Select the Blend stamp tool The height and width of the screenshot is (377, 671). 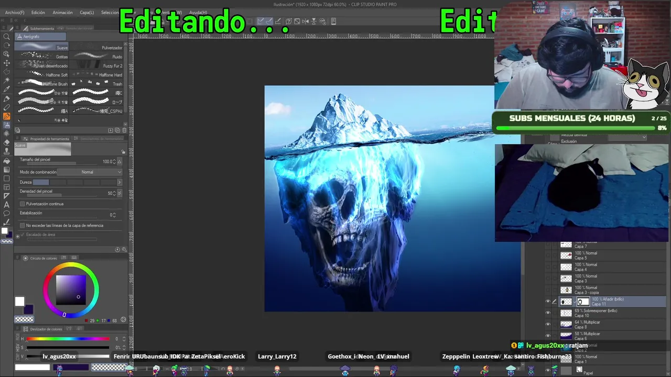tap(7, 152)
